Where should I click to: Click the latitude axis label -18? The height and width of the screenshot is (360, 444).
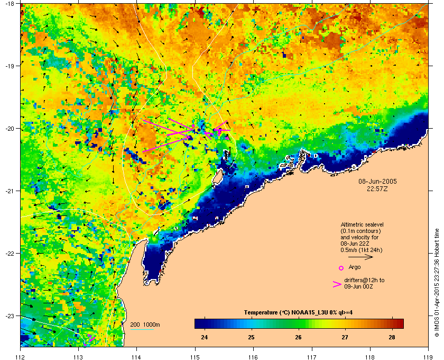pos(10,3)
